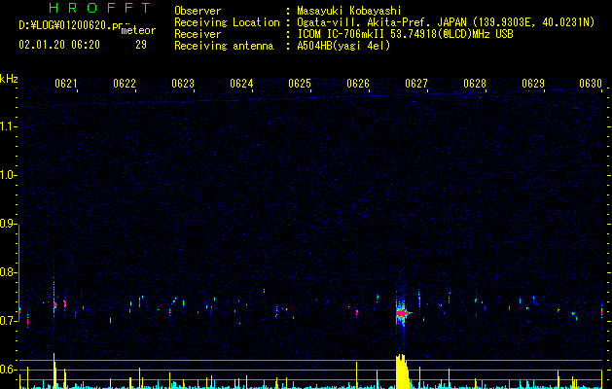This screenshot has height=389, width=612.
Task: Click the 1.1 kHz axis label
Action: click(8, 126)
